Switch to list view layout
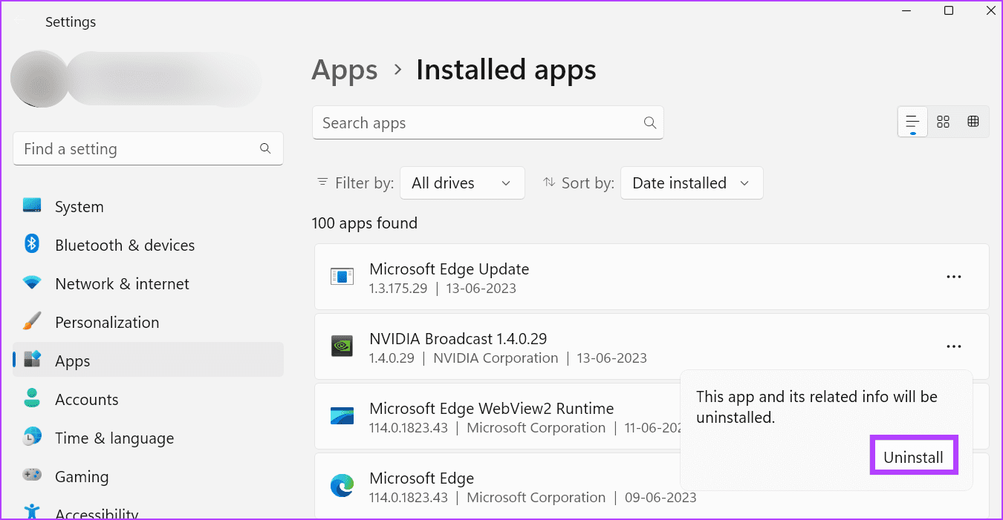This screenshot has height=520, width=1003. pos(912,122)
